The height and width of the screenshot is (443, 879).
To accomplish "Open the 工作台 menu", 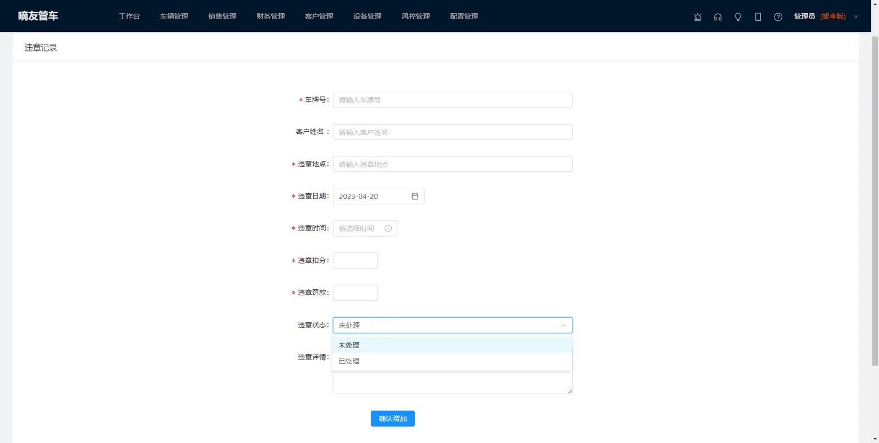I will click(129, 16).
